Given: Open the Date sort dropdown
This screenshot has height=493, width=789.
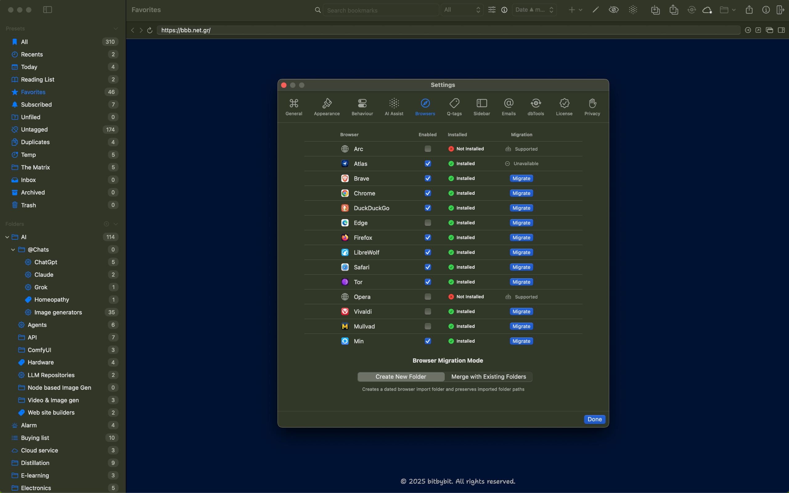Looking at the screenshot, I should click(x=534, y=10).
